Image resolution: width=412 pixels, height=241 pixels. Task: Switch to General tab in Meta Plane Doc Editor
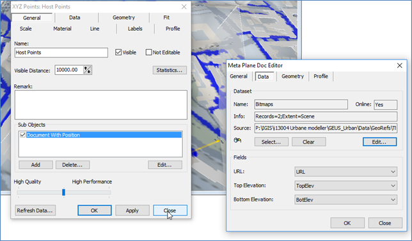pyautogui.click(x=239, y=76)
